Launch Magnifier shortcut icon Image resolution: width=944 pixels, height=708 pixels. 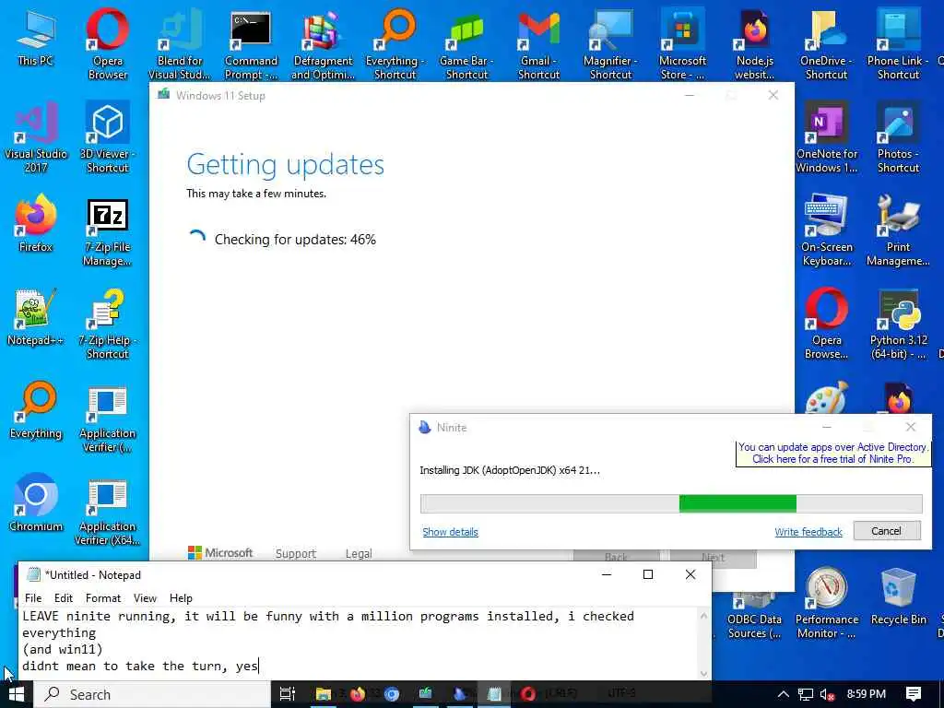pyautogui.click(x=610, y=44)
